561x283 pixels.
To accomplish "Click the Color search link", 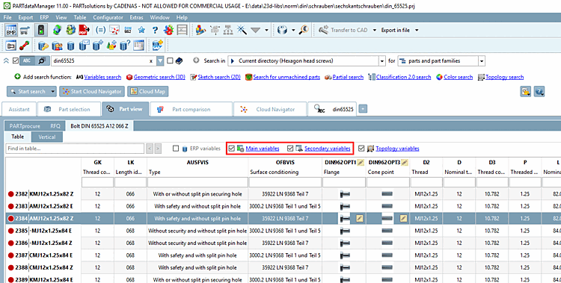I will click(x=459, y=77).
